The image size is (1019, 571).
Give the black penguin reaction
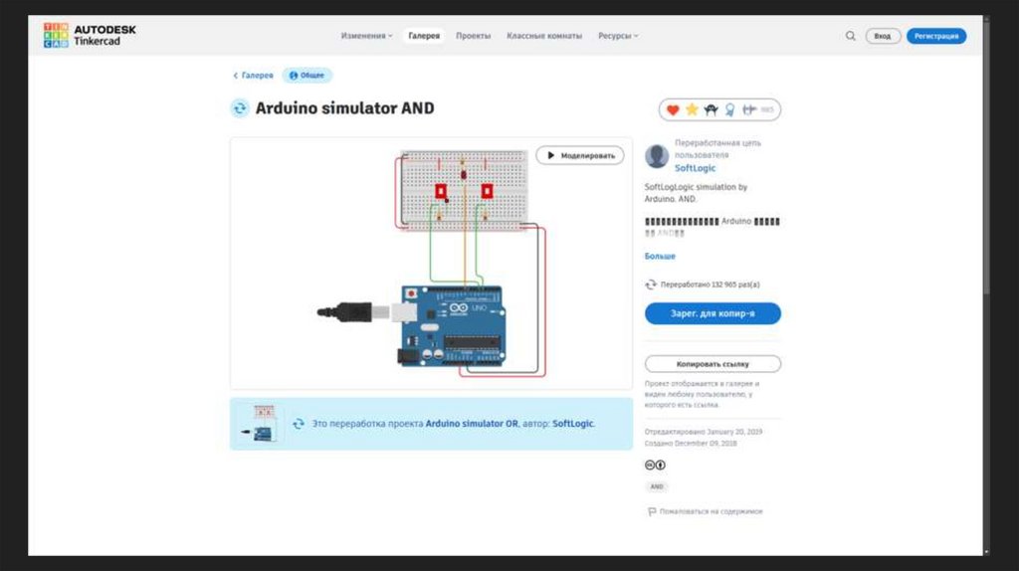click(x=711, y=109)
